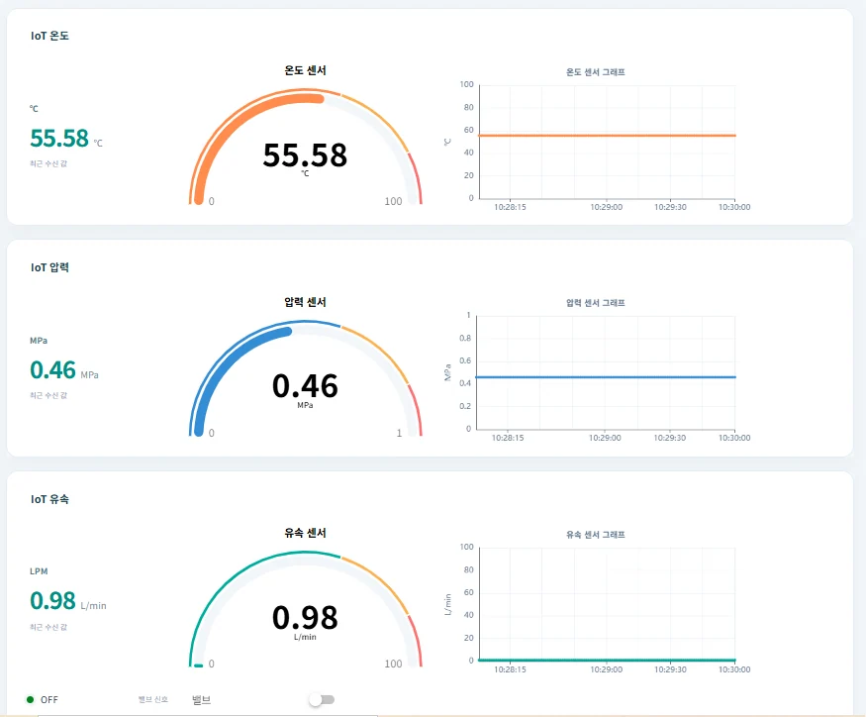Viewport: 866px width, 717px height.
Task: Click the IoT 유속 card heading
Action: click(49, 499)
